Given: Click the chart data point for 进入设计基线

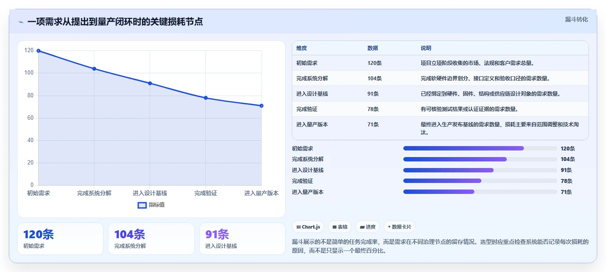Looking at the screenshot, I should 150,83.
